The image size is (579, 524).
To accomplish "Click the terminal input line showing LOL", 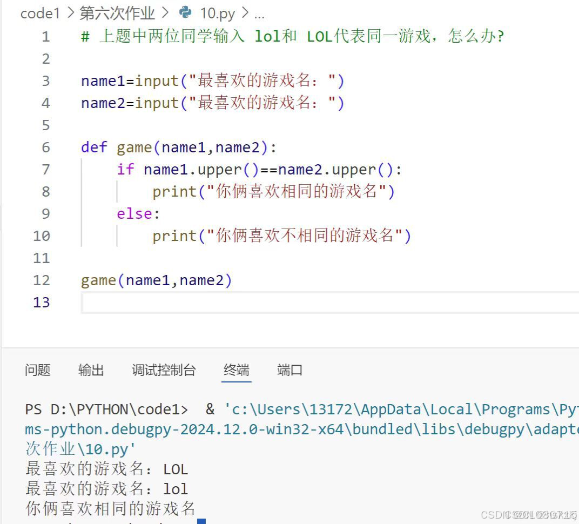I will pyautogui.click(x=106, y=469).
